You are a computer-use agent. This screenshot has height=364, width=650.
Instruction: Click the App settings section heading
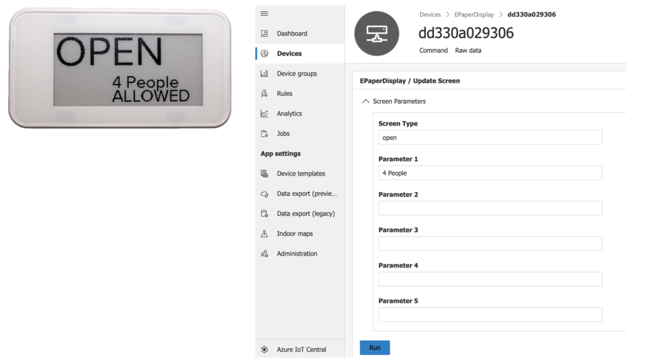click(x=281, y=153)
